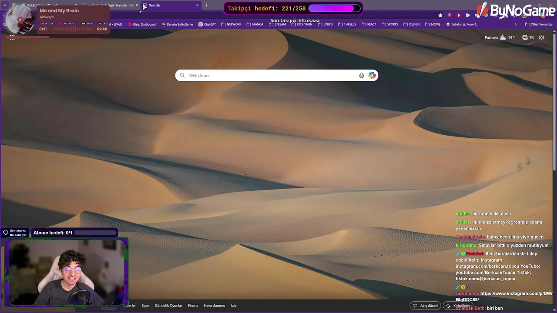
Task: Click the microphone voice search icon
Action: pyautogui.click(x=361, y=75)
